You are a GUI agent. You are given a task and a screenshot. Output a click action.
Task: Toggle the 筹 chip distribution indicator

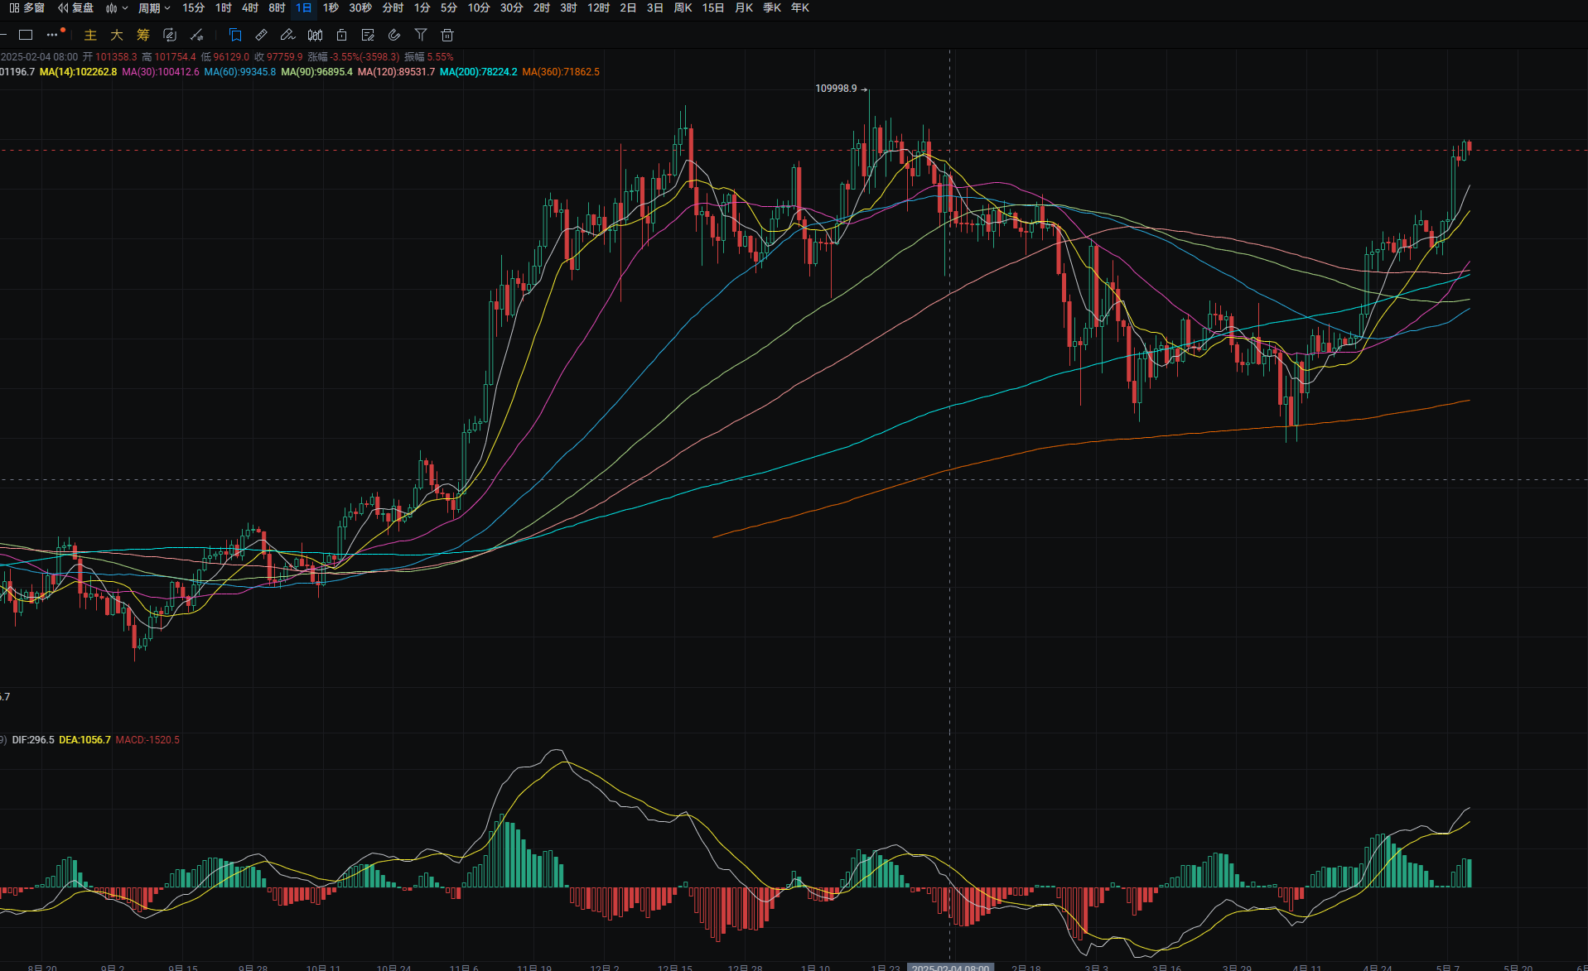[143, 35]
